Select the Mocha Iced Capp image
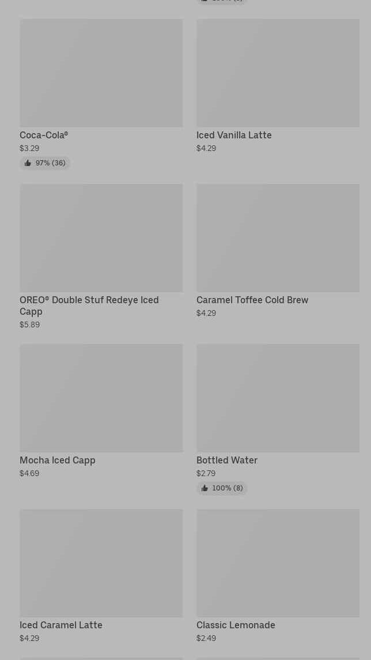The height and width of the screenshot is (660, 371). (x=101, y=398)
